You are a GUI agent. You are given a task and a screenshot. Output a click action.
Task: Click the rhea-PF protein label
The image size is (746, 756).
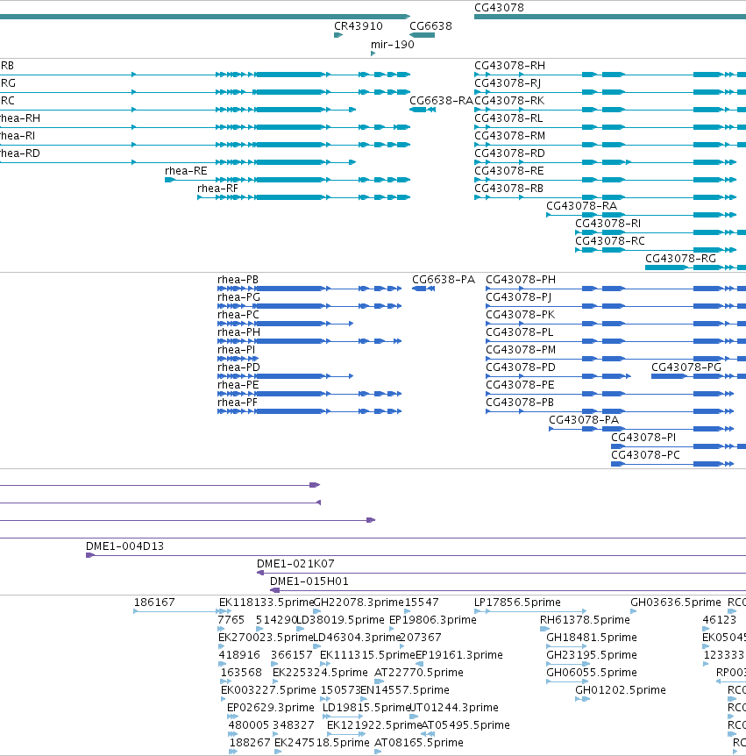pyautogui.click(x=237, y=403)
